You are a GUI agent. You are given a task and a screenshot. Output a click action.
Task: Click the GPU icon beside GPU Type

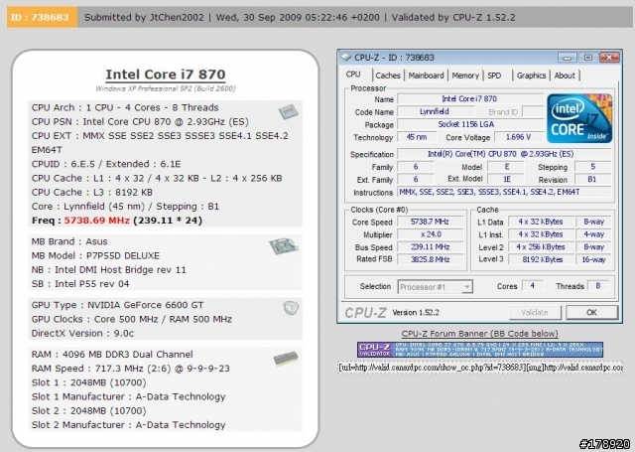coord(291,308)
